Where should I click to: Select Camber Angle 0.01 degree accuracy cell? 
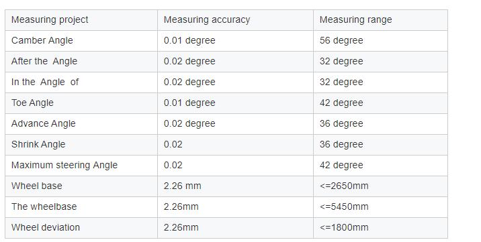click(235, 41)
